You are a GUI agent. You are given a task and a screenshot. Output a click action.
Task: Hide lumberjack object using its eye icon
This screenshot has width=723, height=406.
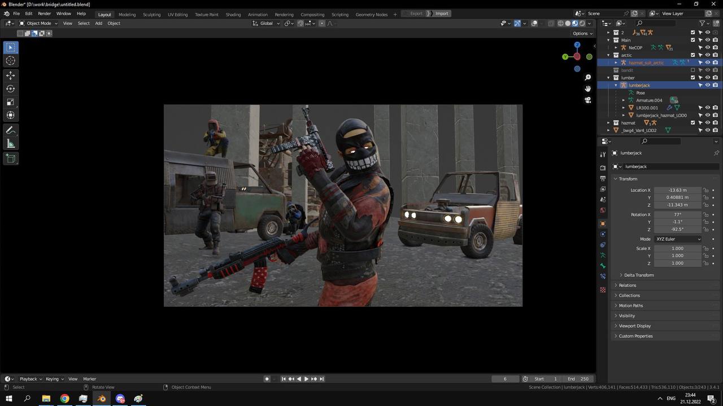(708, 85)
